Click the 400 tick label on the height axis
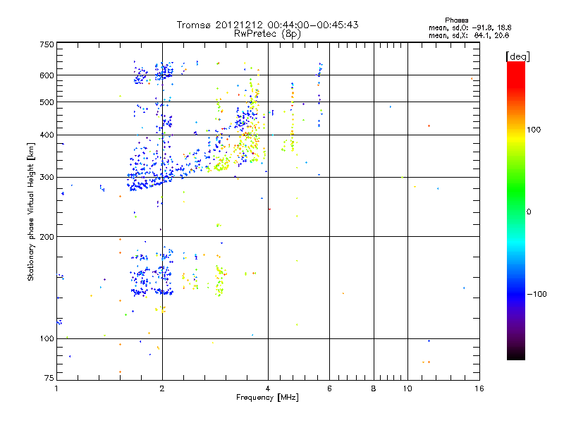564x423 pixels. (47, 135)
